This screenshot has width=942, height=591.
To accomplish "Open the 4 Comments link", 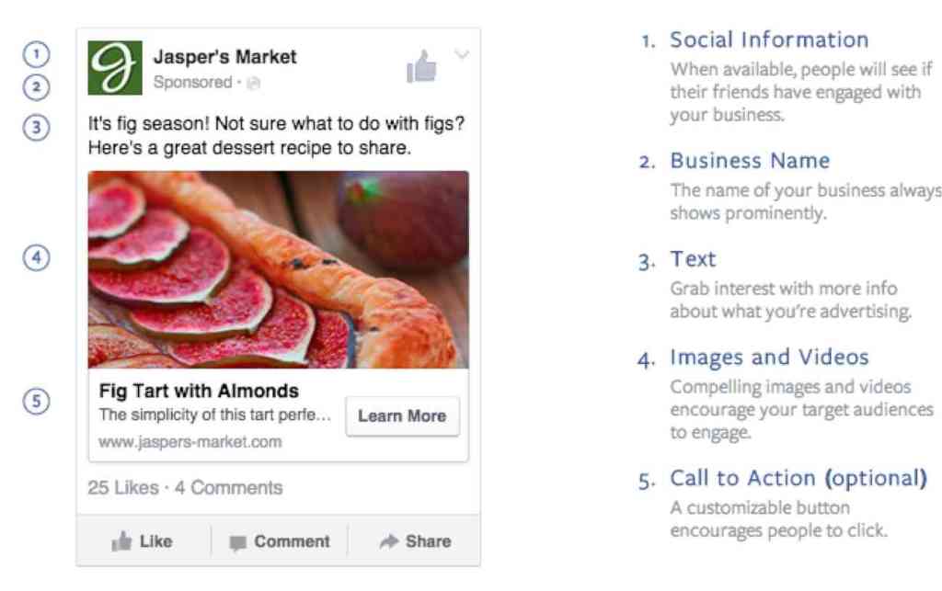I will coord(229,488).
